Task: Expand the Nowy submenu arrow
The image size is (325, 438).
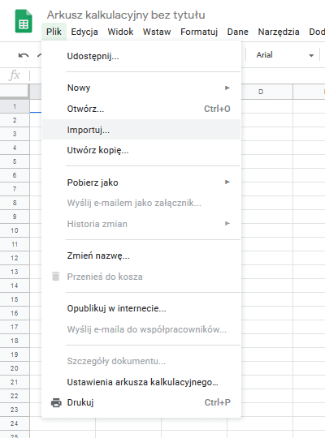Action: tap(227, 88)
